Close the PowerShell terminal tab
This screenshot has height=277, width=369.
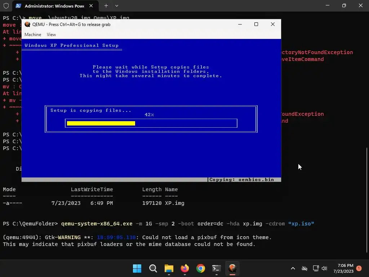pyautogui.click(x=91, y=6)
